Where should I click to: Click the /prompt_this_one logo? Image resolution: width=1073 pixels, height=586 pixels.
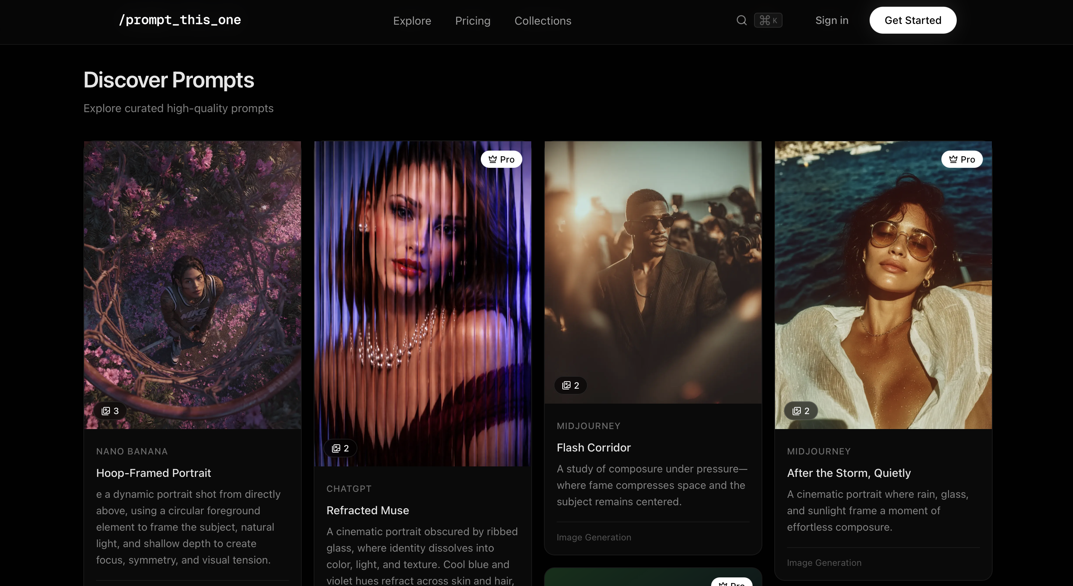pyautogui.click(x=179, y=20)
